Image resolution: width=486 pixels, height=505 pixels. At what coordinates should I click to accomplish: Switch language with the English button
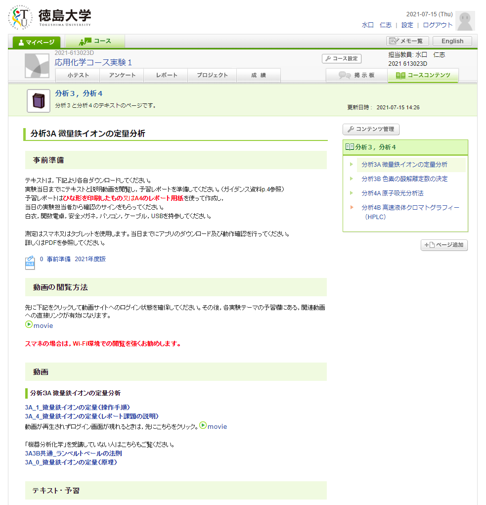pyautogui.click(x=452, y=41)
